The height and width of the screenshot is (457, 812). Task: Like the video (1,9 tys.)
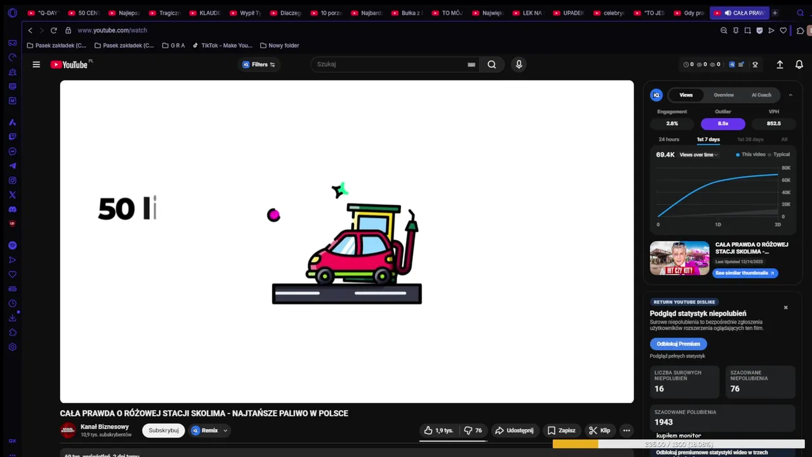point(438,430)
